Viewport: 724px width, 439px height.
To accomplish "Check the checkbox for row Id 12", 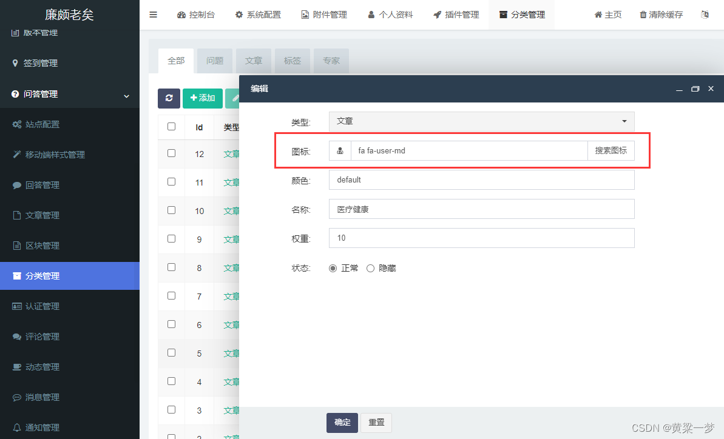I will tap(171, 154).
